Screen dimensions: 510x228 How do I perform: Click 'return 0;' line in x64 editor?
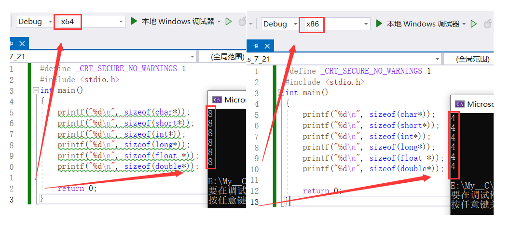point(77,189)
